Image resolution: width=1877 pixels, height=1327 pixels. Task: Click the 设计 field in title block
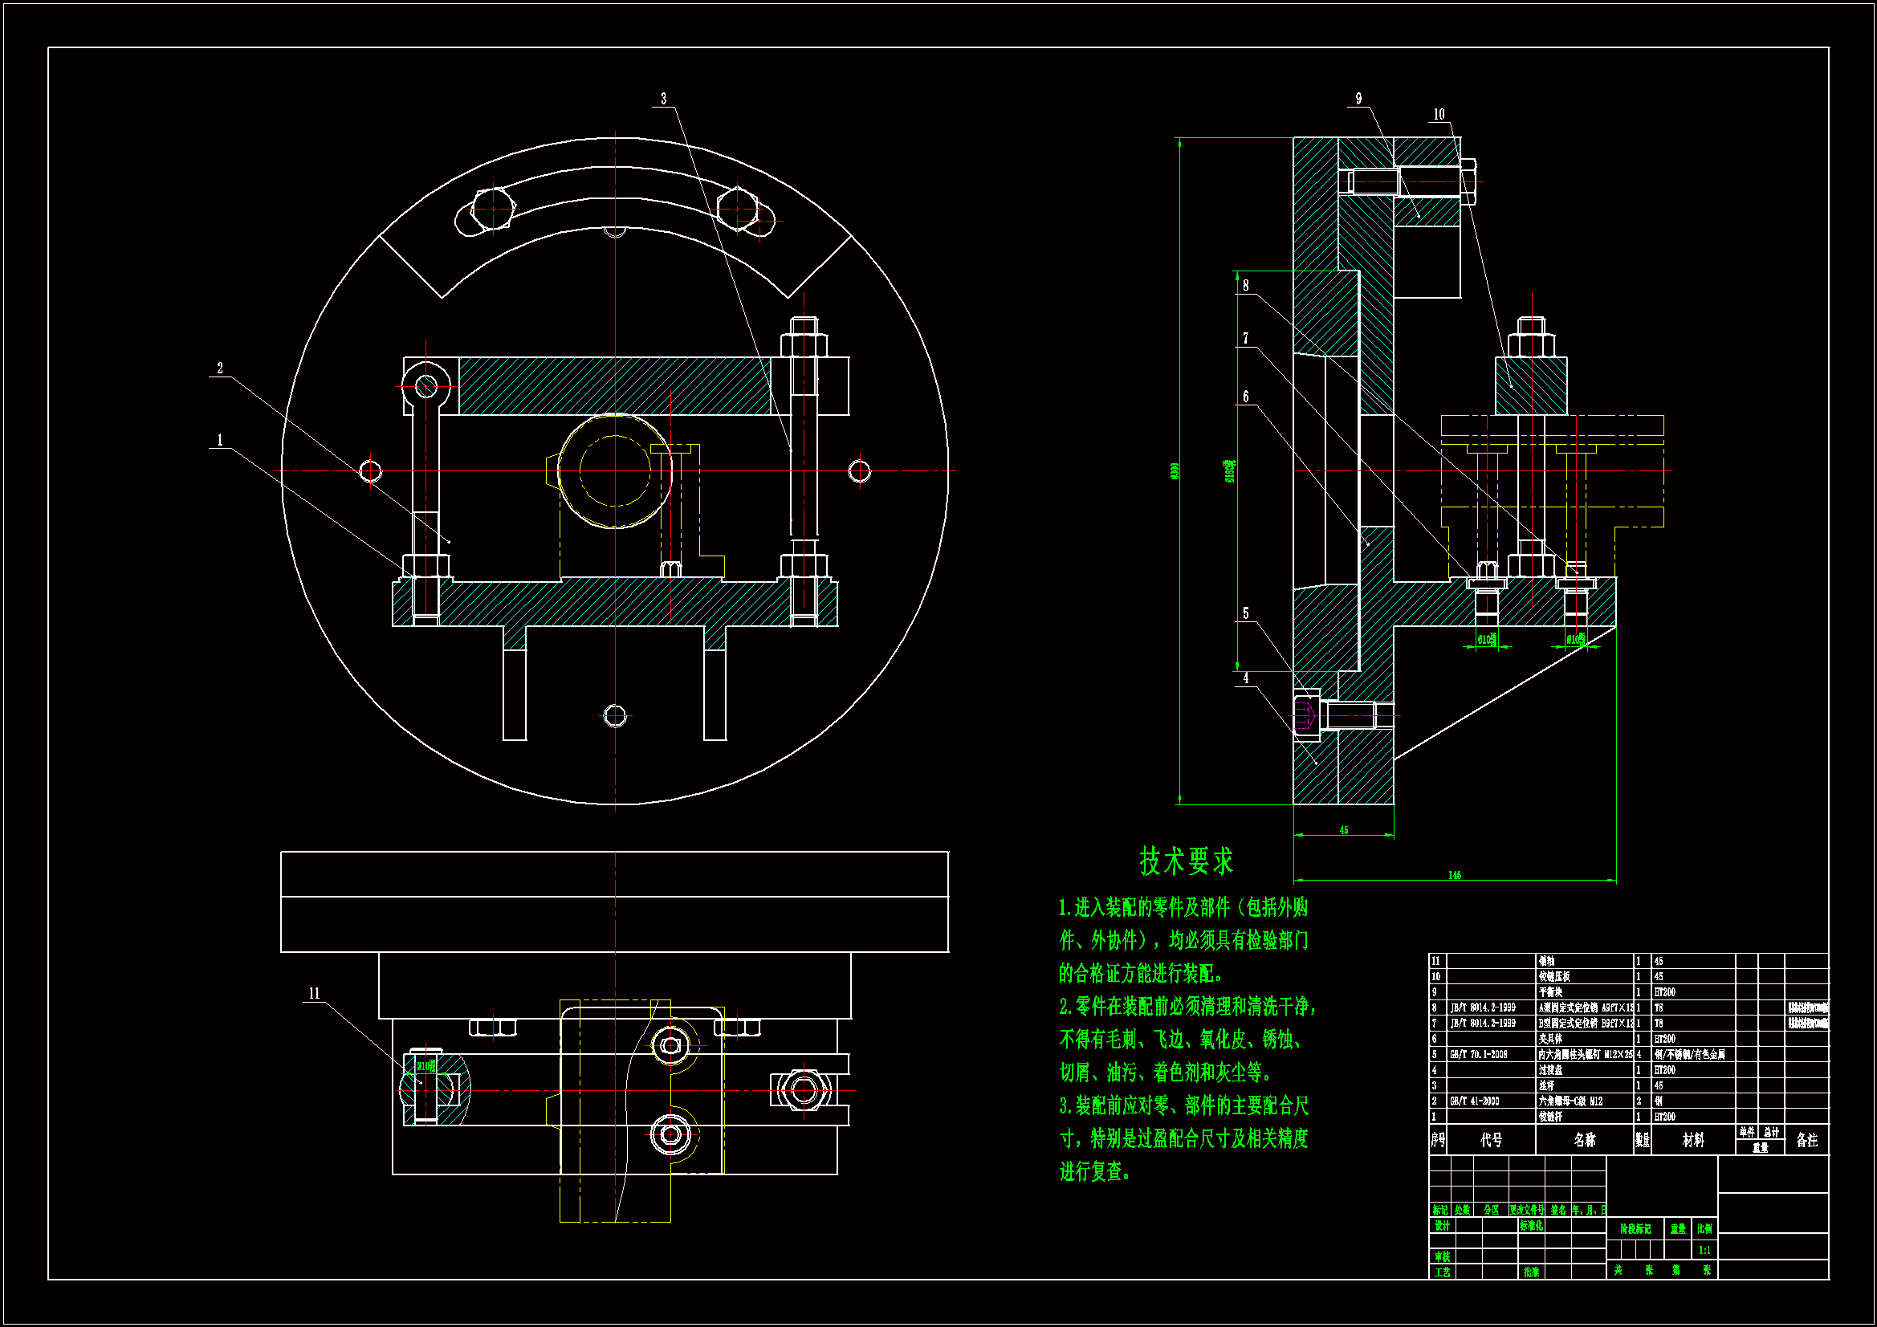click(1442, 1226)
